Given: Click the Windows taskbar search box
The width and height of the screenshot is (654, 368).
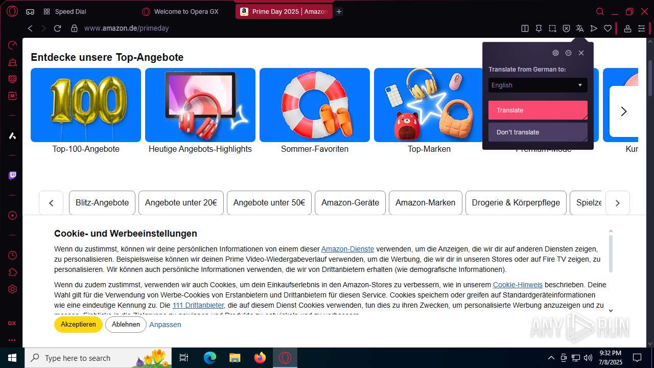Looking at the screenshot, I should 97,358.
